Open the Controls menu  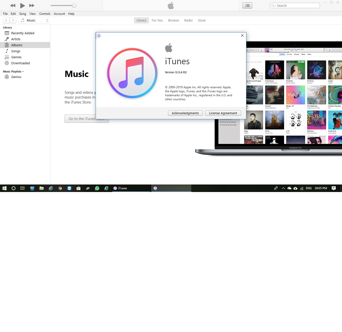point(45,14)
